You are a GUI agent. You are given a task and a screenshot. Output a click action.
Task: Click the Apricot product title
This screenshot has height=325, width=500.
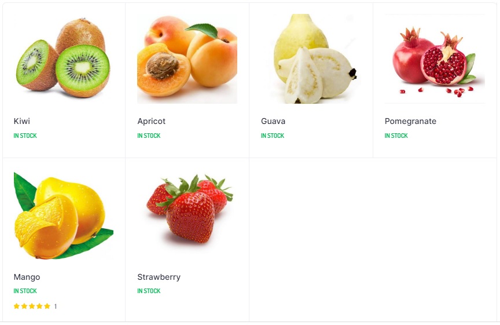click(x=152, y=121)
